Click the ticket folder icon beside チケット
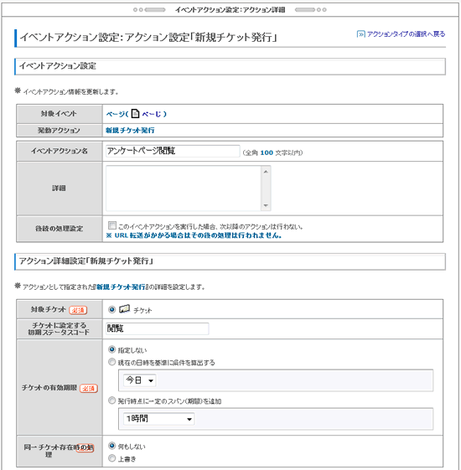Viewport: 461px width, 470px height. pyautogui.click(x=125, y=309)
